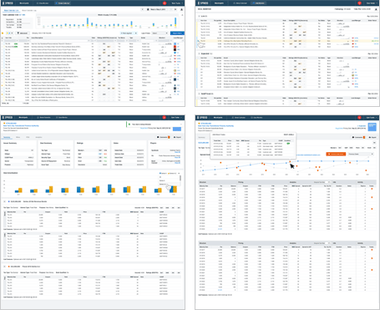Select Municipals menu in Bond Calendar window
Viewport: 380px width, 310px height.
[25, 3]
